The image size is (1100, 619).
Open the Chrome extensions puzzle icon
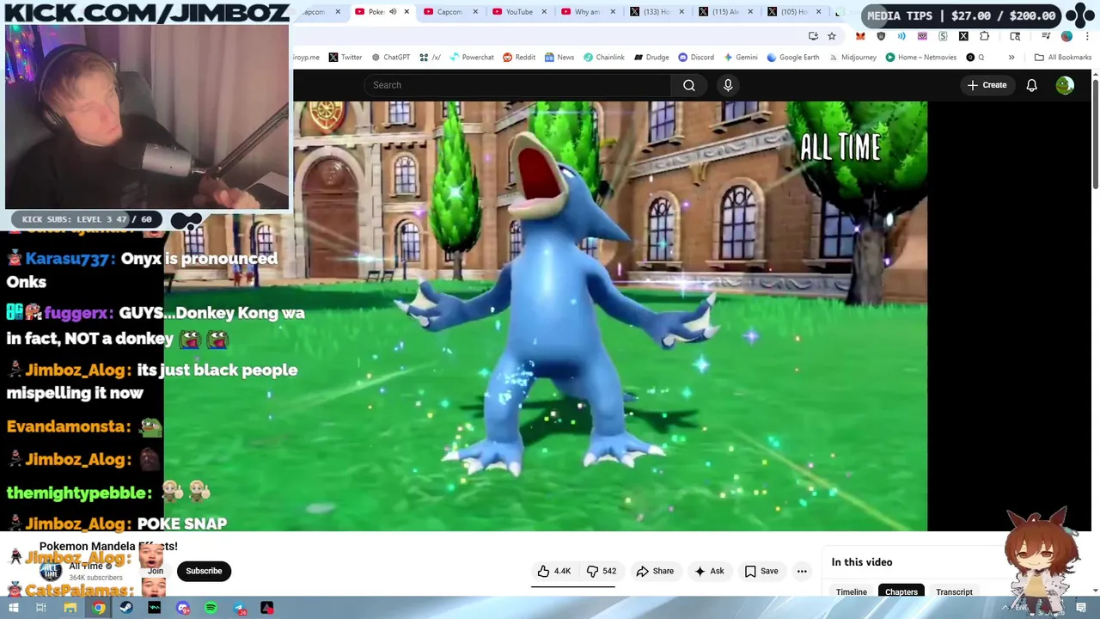tap(984, 36)
